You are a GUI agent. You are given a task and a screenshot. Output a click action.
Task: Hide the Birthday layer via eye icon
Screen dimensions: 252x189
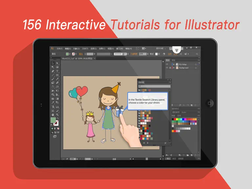pos(167,64)
